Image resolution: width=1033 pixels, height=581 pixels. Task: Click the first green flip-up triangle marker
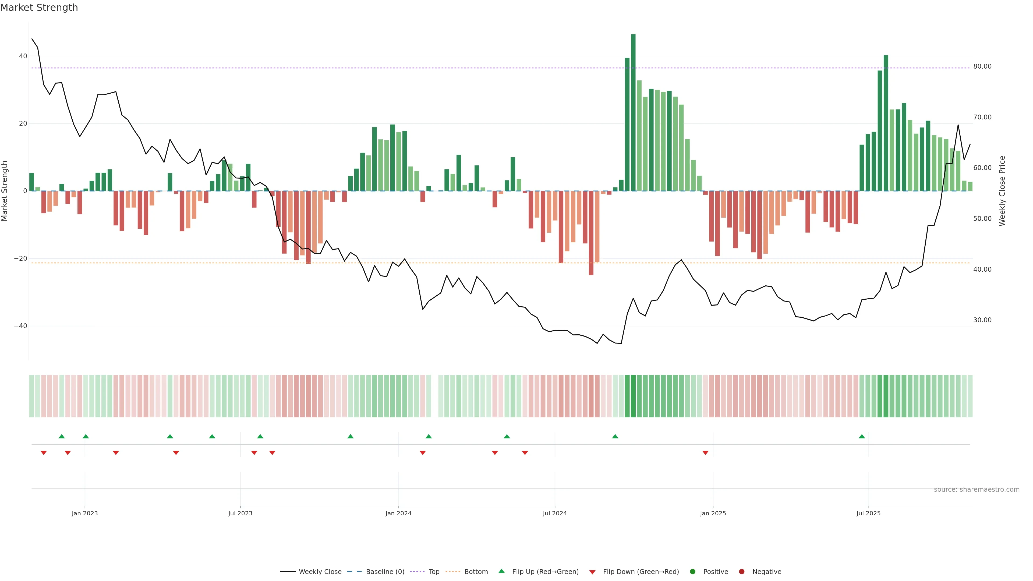click(x=61, y=436)
